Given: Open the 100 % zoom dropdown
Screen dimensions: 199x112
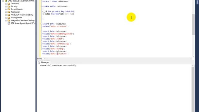Looking at the screenshot, I should pyautogui.click(x=45, y=59).
